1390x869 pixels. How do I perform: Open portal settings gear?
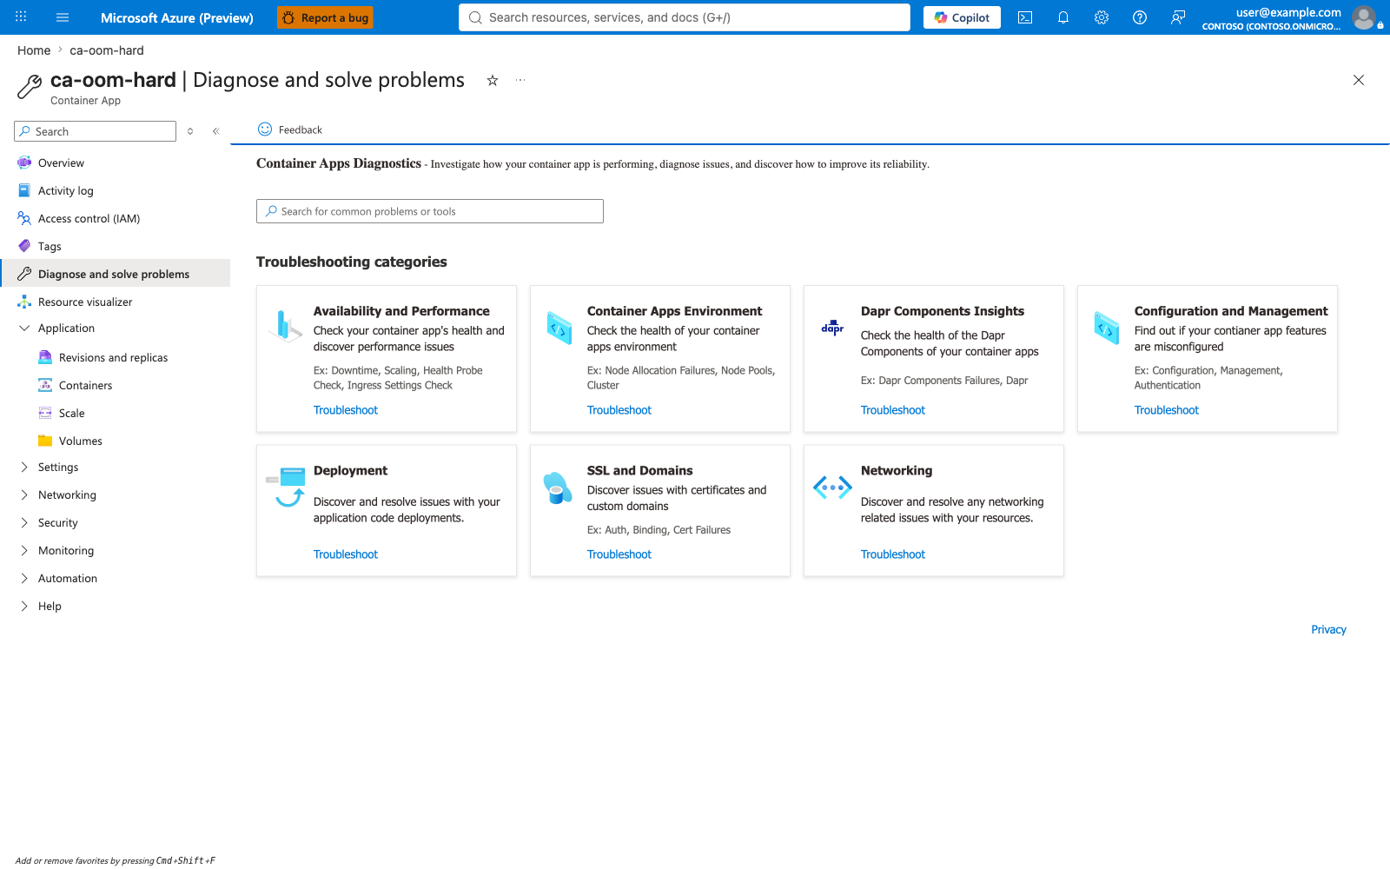coord(1102,17)
